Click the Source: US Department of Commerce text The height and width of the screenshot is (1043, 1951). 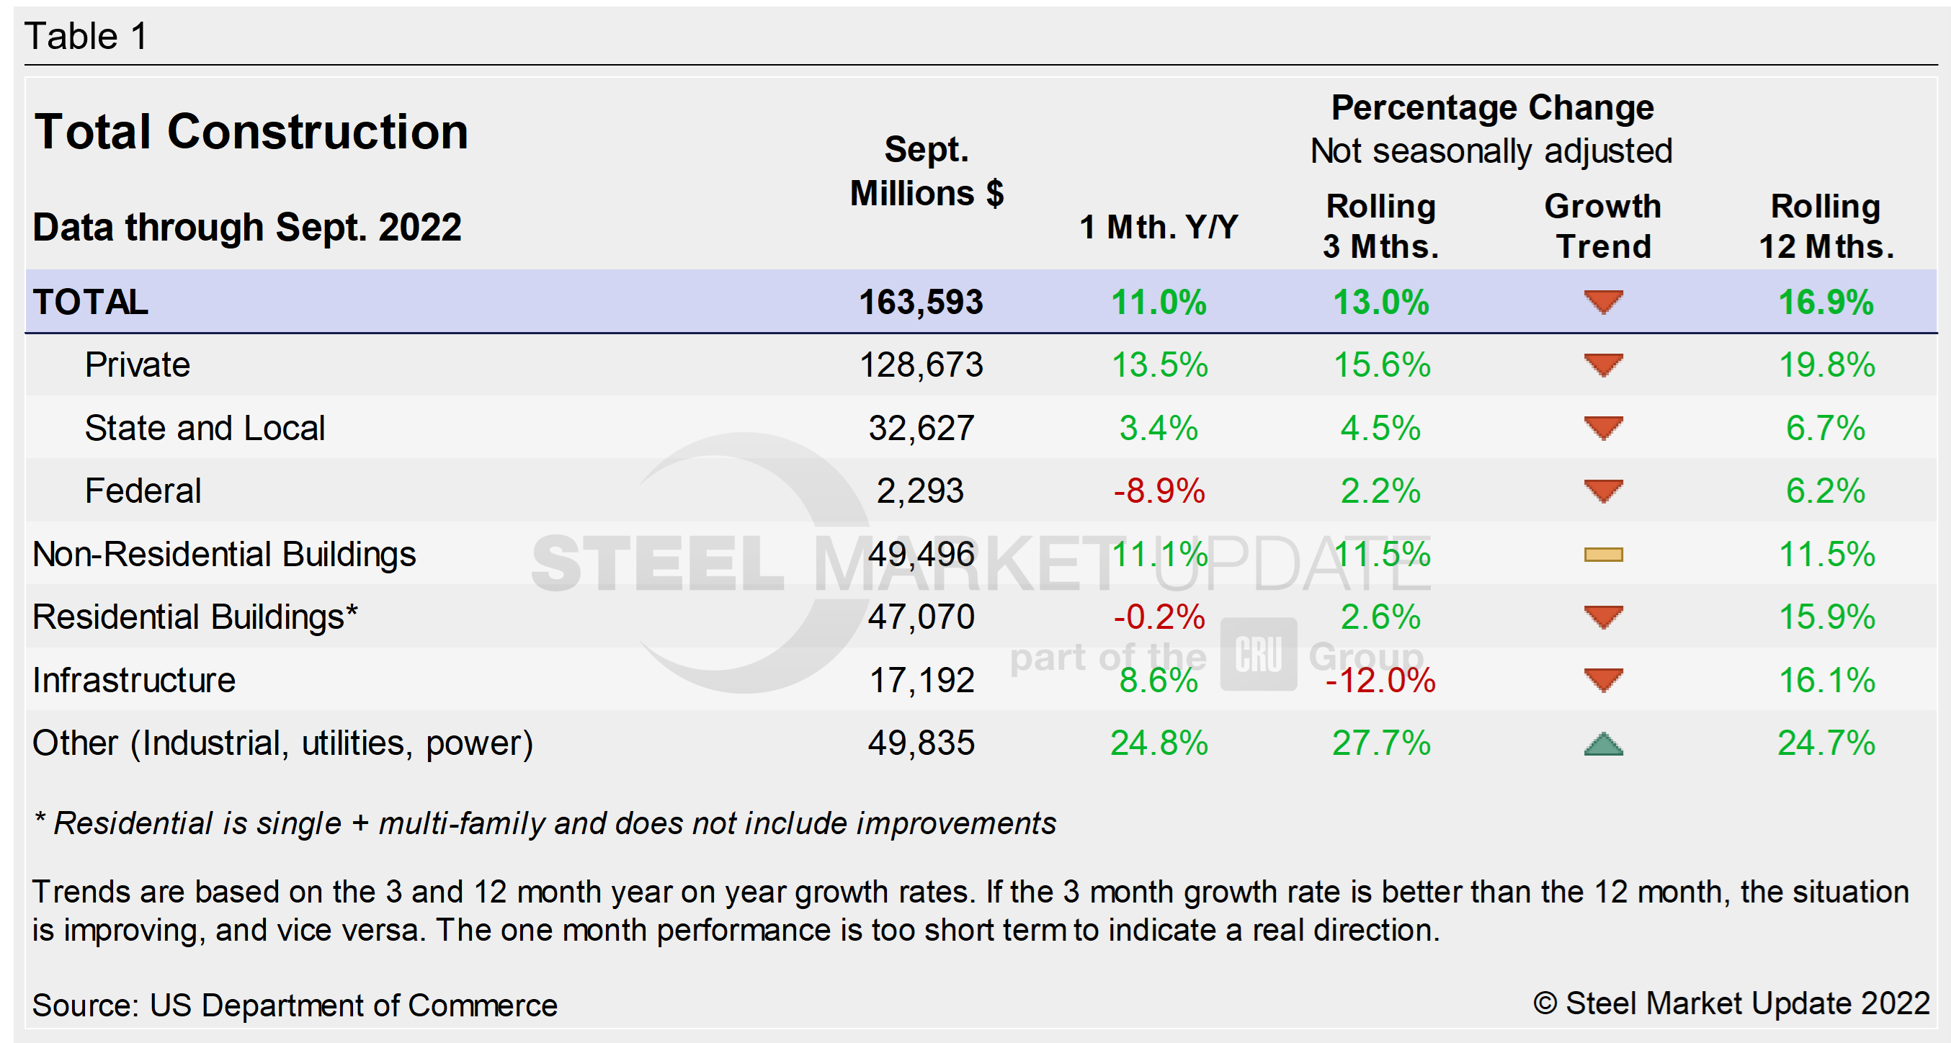click(x=294, y=1005)
